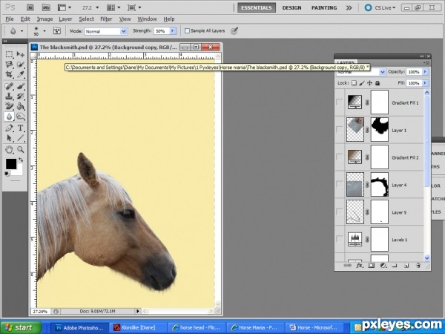445x334 pixels.
Task: Reset default foreground and background colors
Action: click(7, 174)
